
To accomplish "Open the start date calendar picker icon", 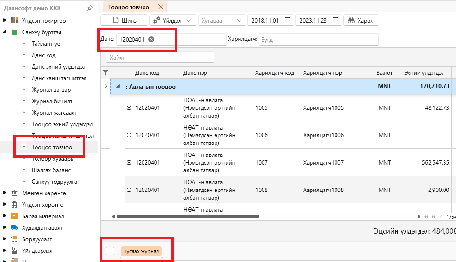I will 288,20.
